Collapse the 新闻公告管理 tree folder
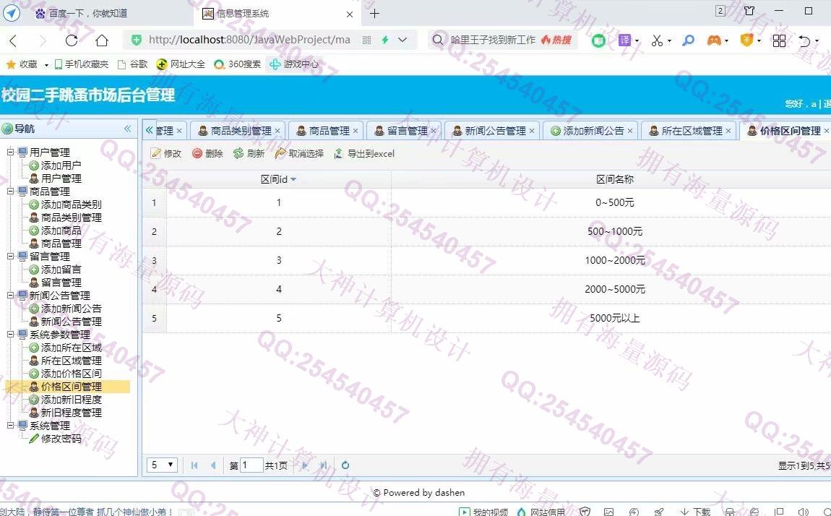 (x=10, y=295)
